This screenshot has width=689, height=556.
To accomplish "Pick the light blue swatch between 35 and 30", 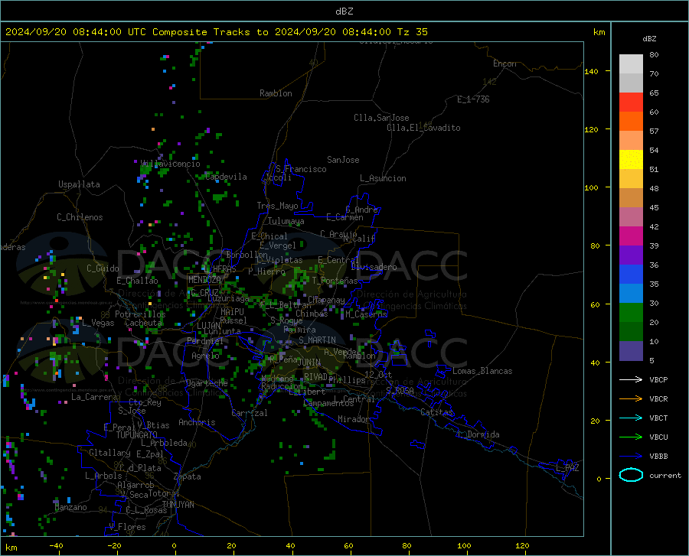I will coord(631,294).
